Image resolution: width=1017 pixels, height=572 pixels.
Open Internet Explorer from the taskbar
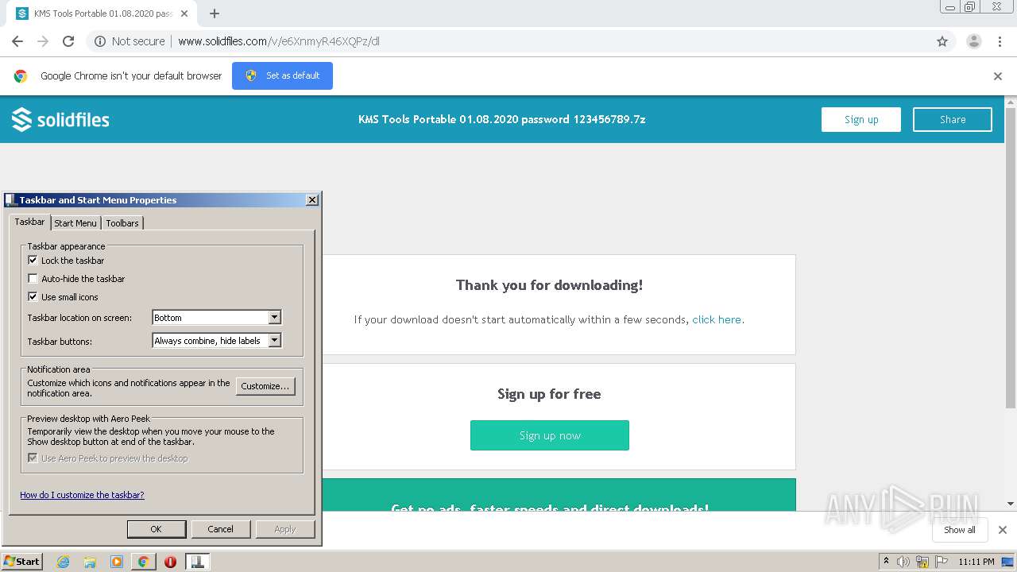(64, 562)
